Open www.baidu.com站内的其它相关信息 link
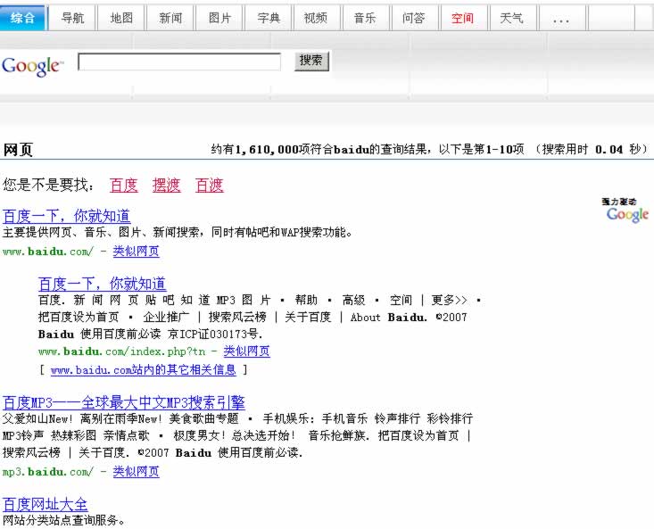The height and width of the screenshot is (529, 654). coord(144,369)
